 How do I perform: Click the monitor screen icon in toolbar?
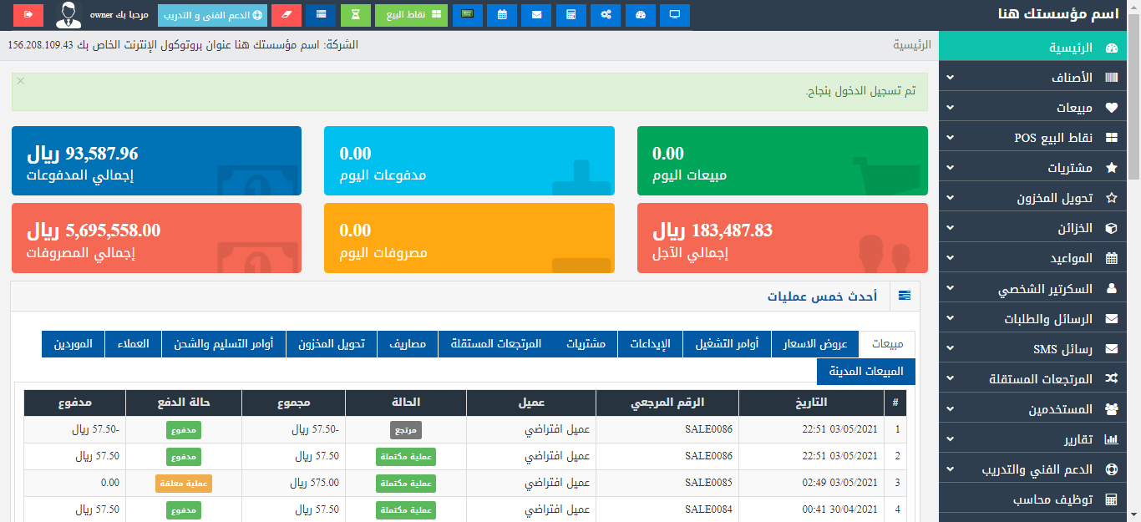coord(674,15)
